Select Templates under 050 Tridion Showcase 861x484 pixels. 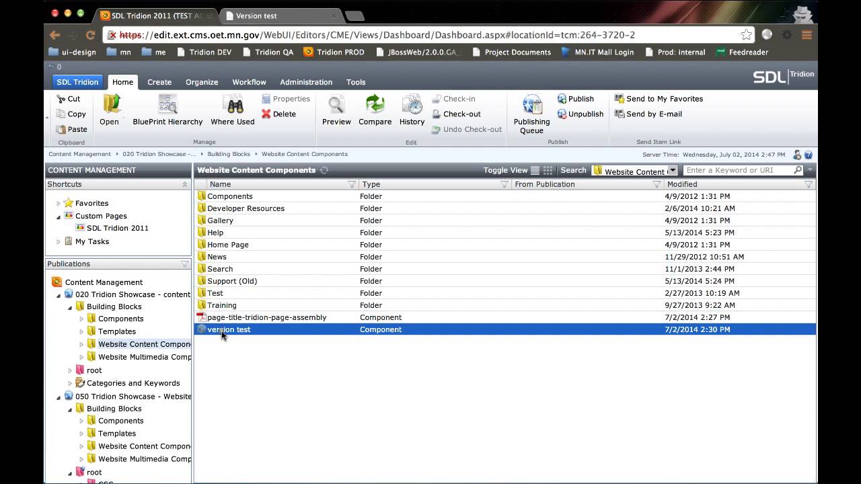pos(116,434)
